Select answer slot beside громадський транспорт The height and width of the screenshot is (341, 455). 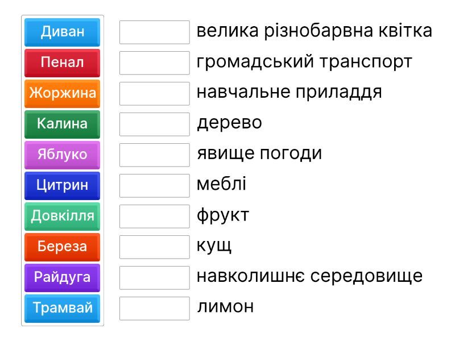point(155,63)
